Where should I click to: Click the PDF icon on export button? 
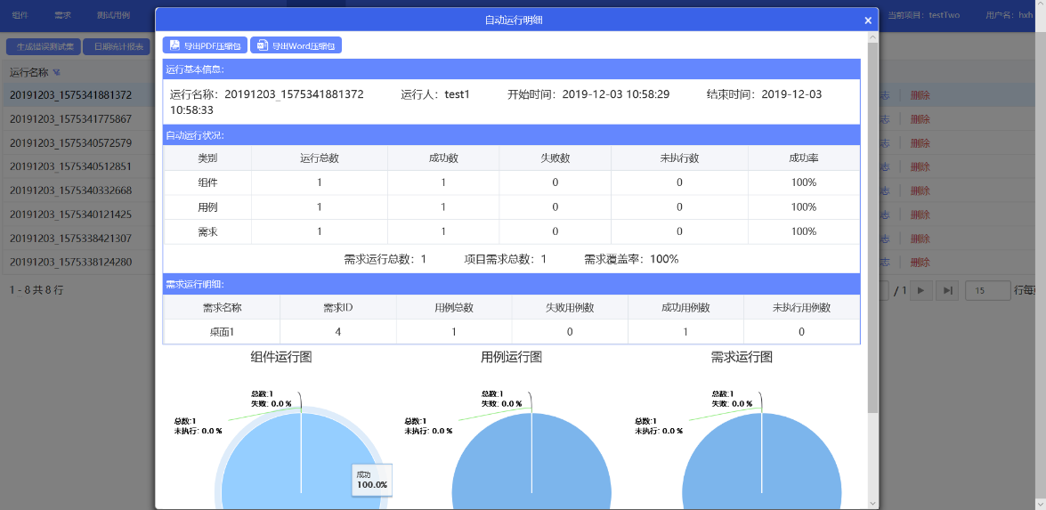click(174, 45)
